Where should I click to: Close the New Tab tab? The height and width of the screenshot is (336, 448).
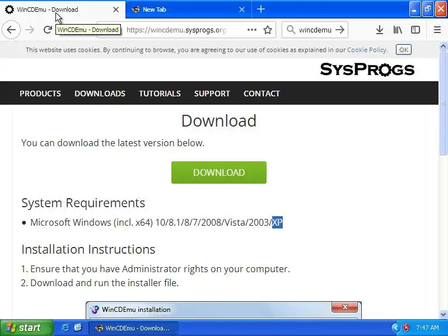242,10
